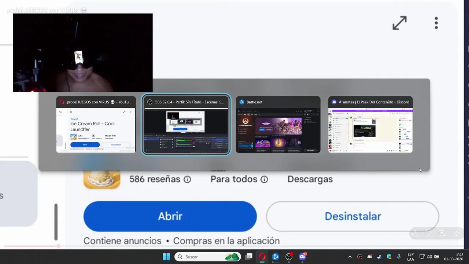Click the vertical scrollbar in the video

56,222
